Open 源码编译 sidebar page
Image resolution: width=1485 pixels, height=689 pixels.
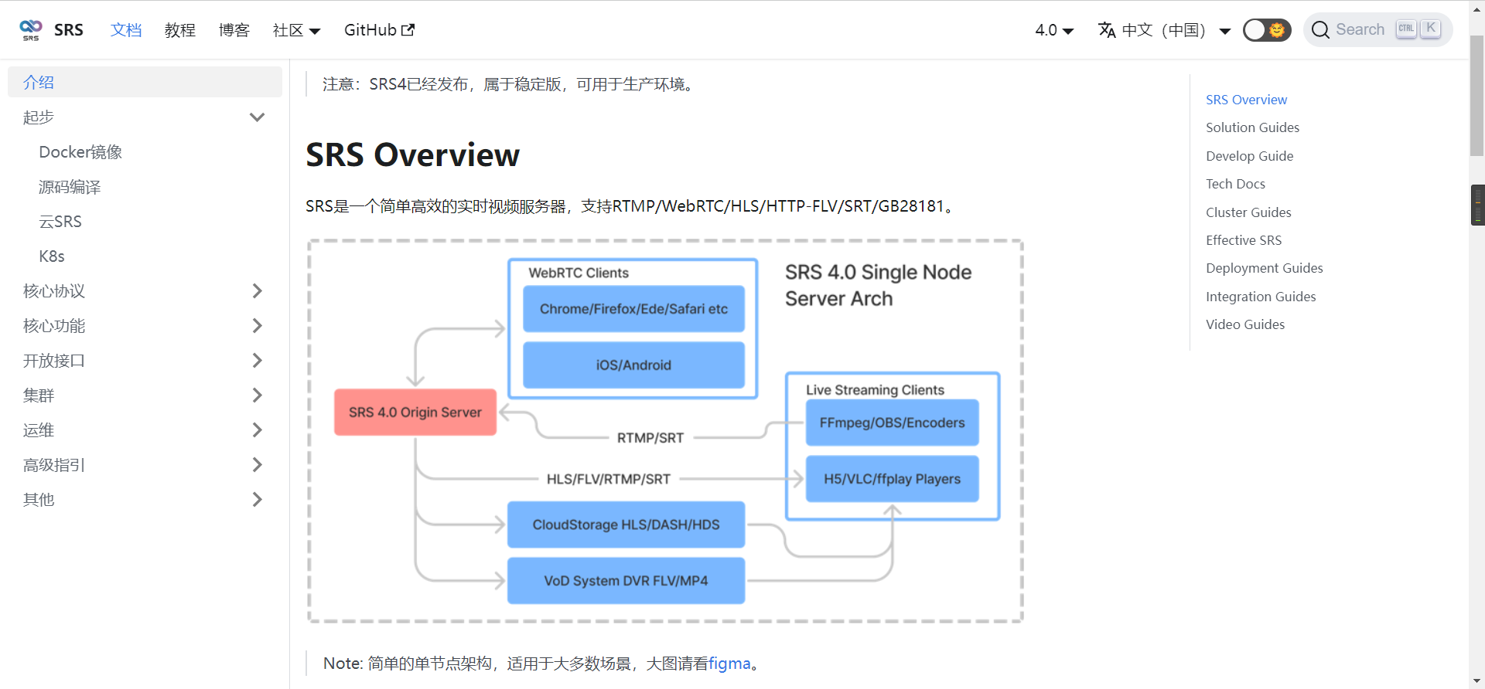pyautogui.click(x=70, y=187)
